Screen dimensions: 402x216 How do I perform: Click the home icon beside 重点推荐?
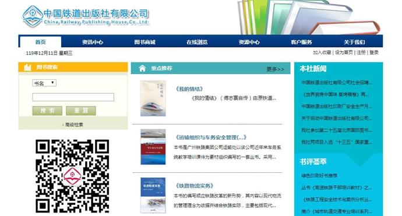142,68
